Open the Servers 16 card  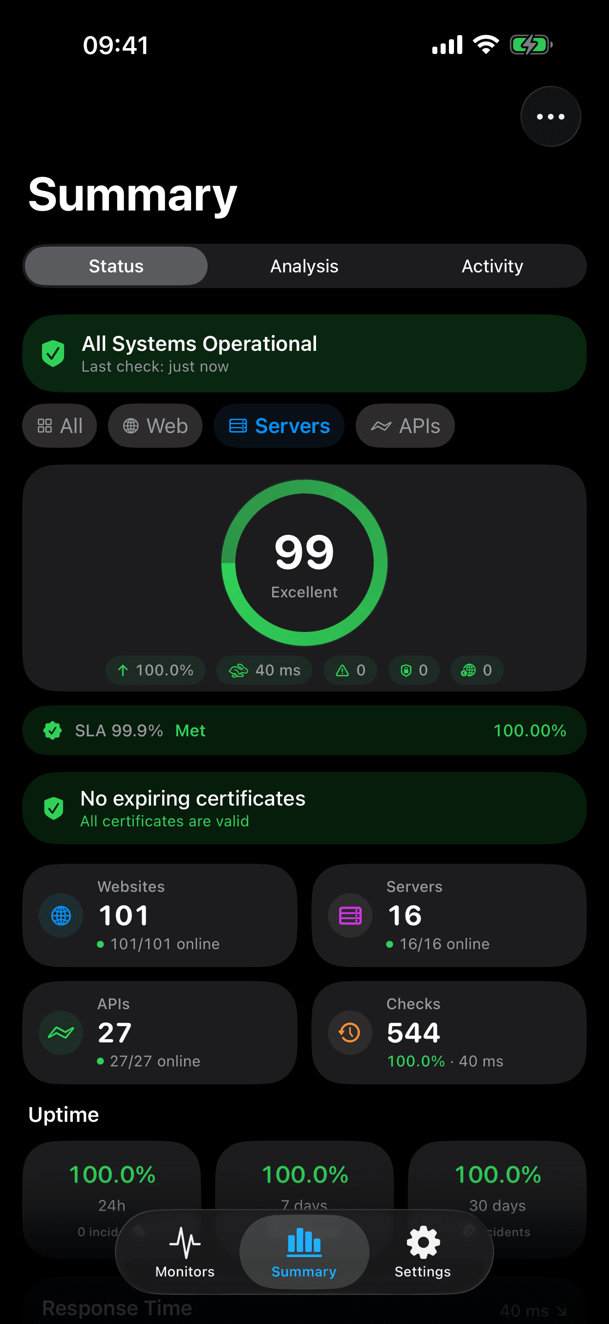coord(449,915)
